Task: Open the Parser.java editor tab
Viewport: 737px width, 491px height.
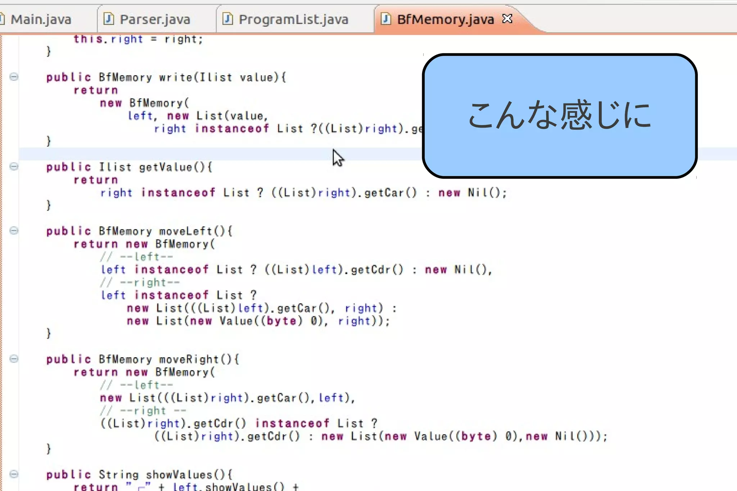Action: click(x=154, y=19)
